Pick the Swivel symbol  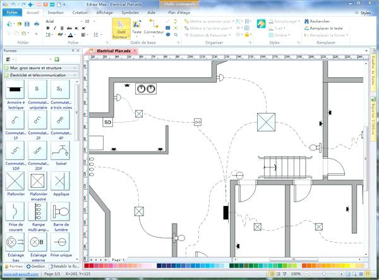(60, 150)
